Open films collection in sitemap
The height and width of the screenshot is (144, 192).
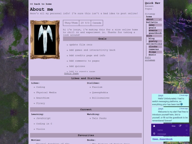click(155, 52)
